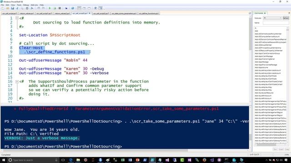
Task: Click the line ending with -Debug
Action: [61, 69]
